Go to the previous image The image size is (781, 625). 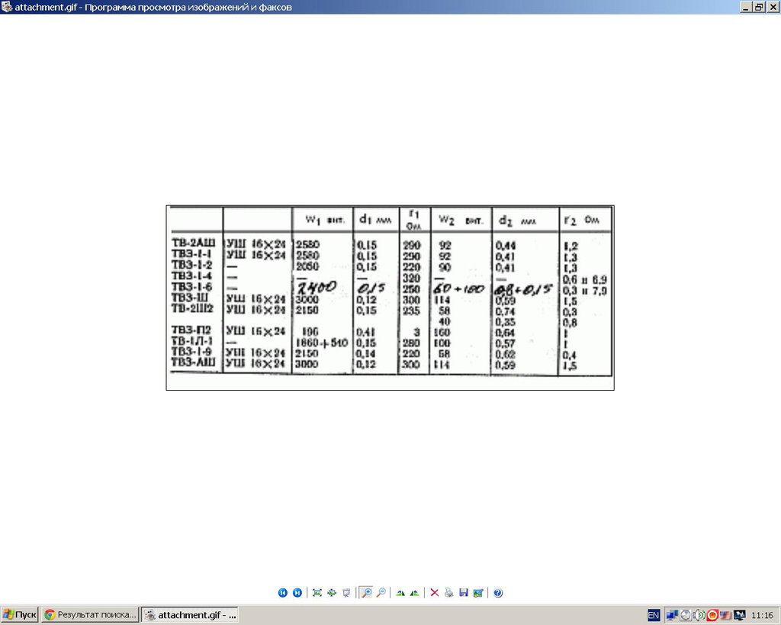point(282,592)
